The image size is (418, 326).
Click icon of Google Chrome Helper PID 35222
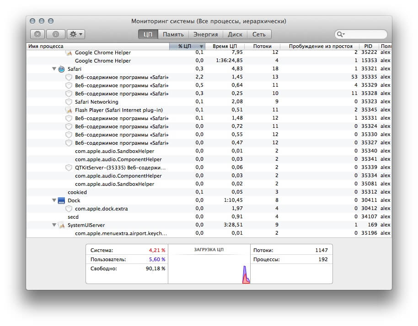(x=69, y=53)
